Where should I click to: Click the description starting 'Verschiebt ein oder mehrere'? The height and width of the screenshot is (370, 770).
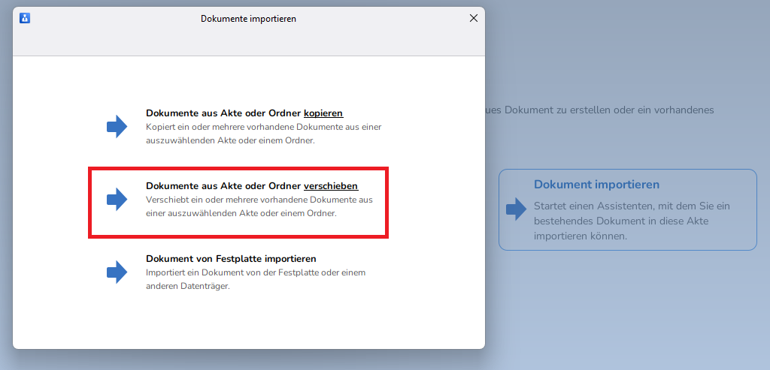[x=259, y=206]
